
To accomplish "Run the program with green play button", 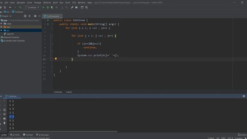I will [x=43, y=7].
